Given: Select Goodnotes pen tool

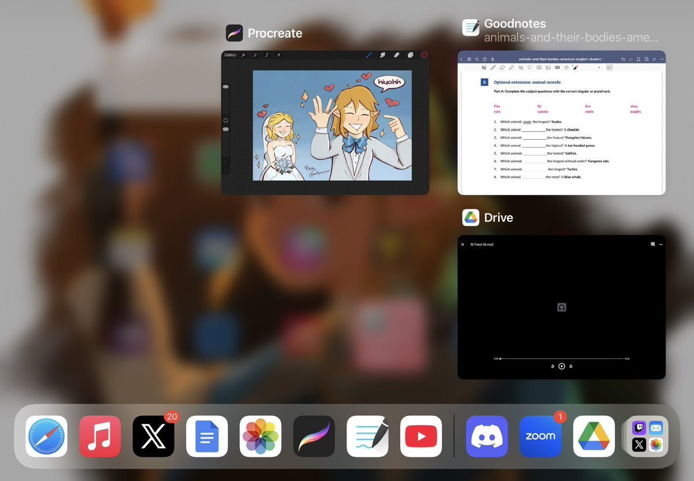Looking at the screenshot, I should coord(493,68).
